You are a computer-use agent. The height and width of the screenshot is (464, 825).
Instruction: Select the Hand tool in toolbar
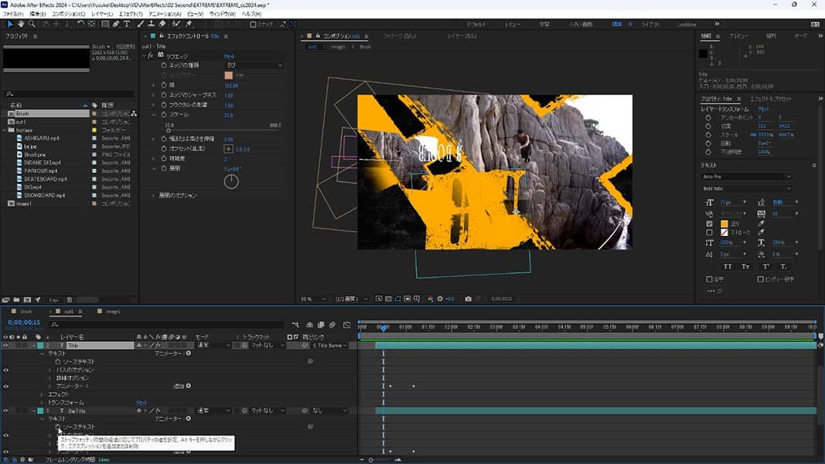point(21,24)
